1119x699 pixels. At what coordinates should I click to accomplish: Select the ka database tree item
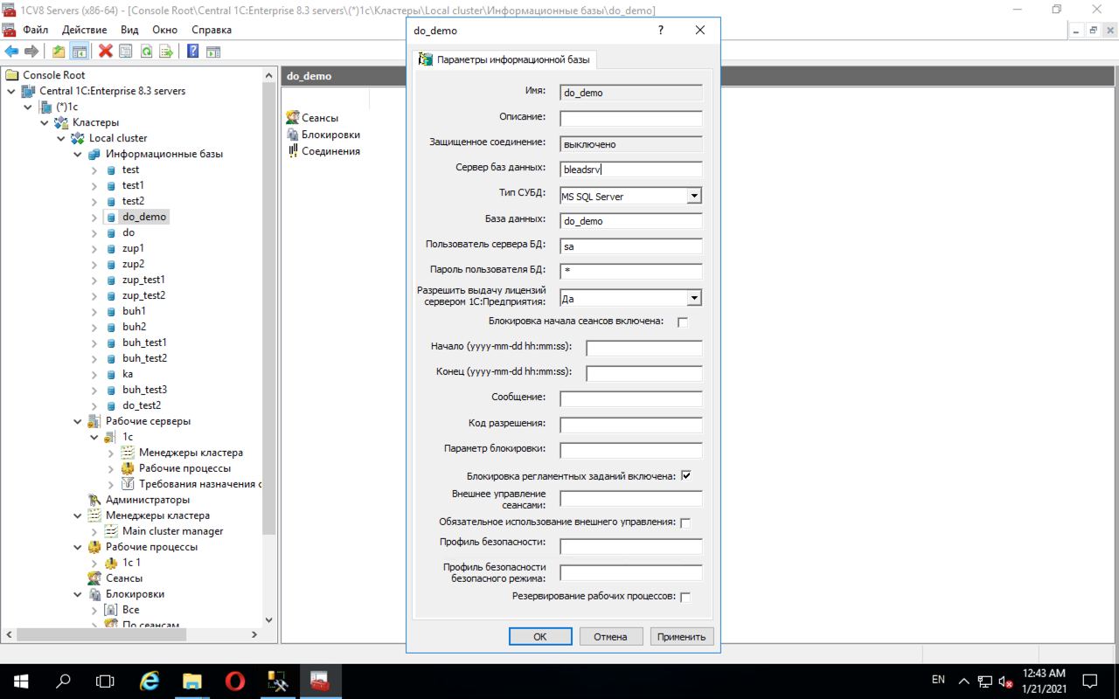point(128,374)
